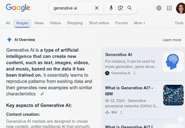This screenshot has height=128, width=185.
Task: Open 'What is Generative AI? - IBM' result
Action: [x=129, y=91]
